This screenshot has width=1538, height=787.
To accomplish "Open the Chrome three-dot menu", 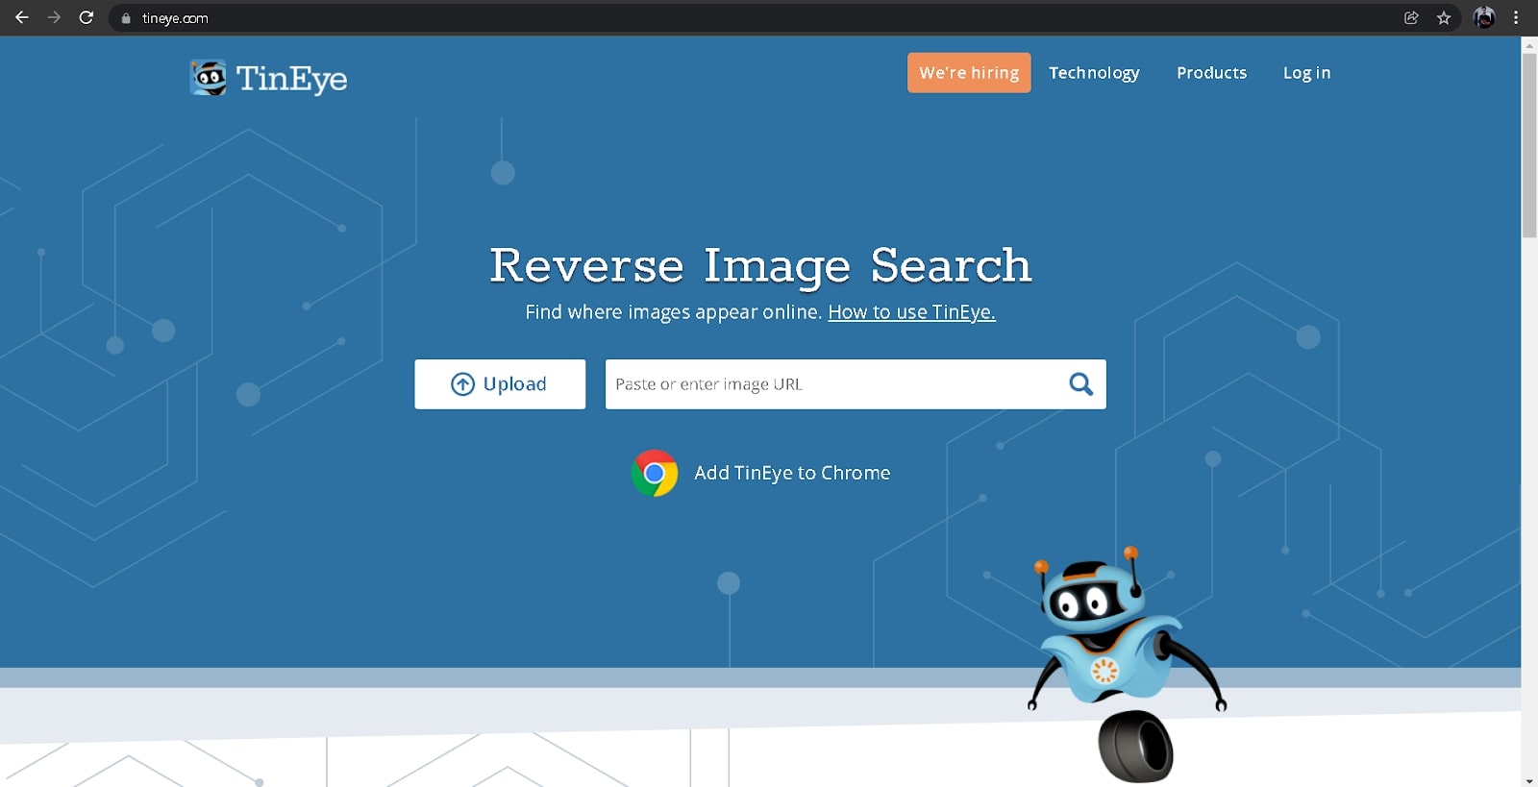I will pos(1516,17).
